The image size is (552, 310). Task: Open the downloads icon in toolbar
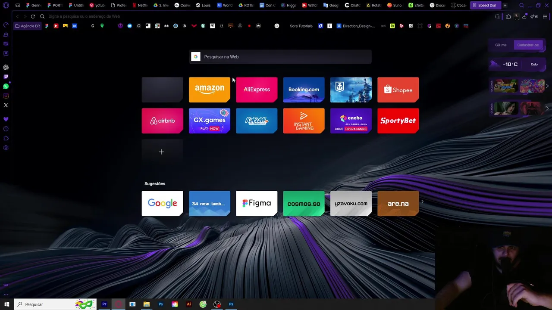coord(524,16)
